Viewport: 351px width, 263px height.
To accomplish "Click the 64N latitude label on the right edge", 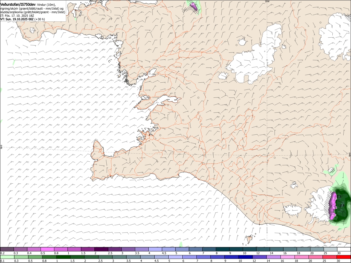I will (349, 155).
